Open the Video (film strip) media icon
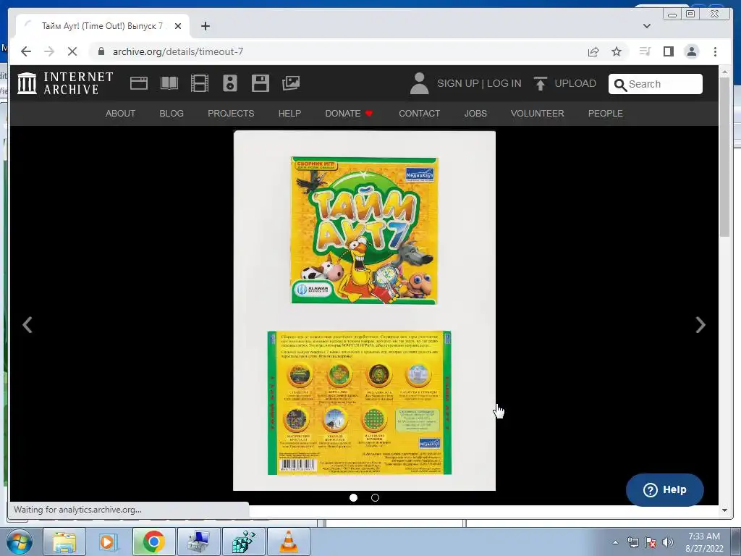This screenshot has width=741, height=556. [200, 84]
